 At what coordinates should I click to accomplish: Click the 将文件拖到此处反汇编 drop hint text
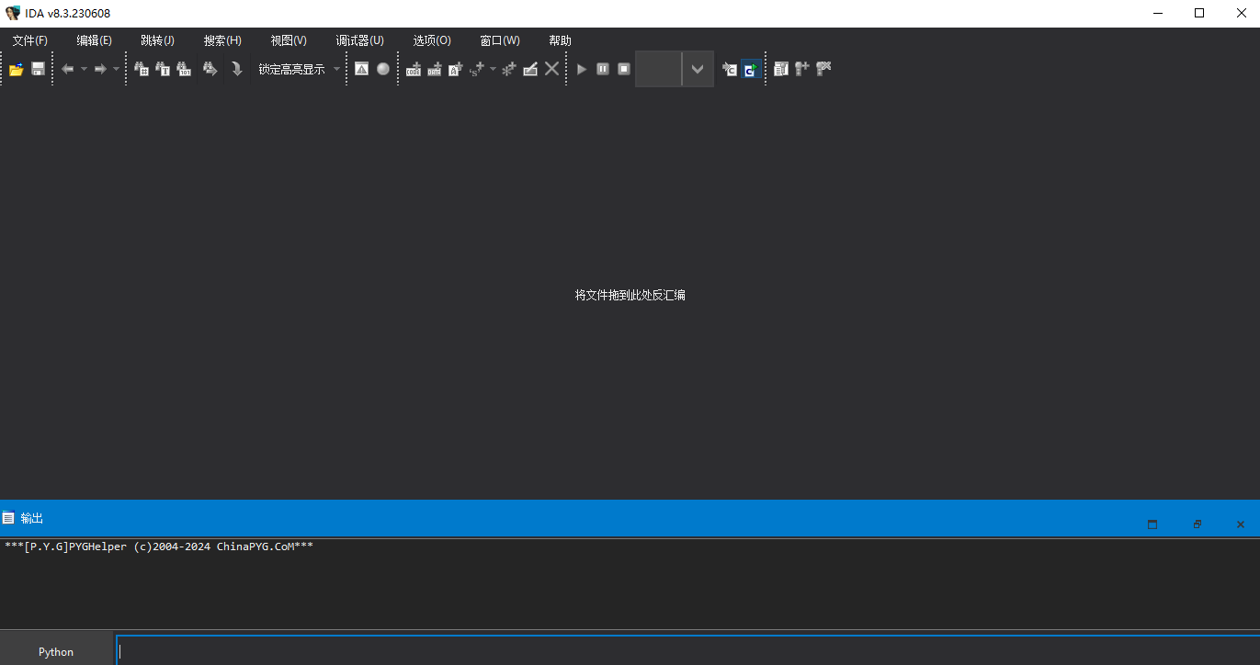pos(630,295)
